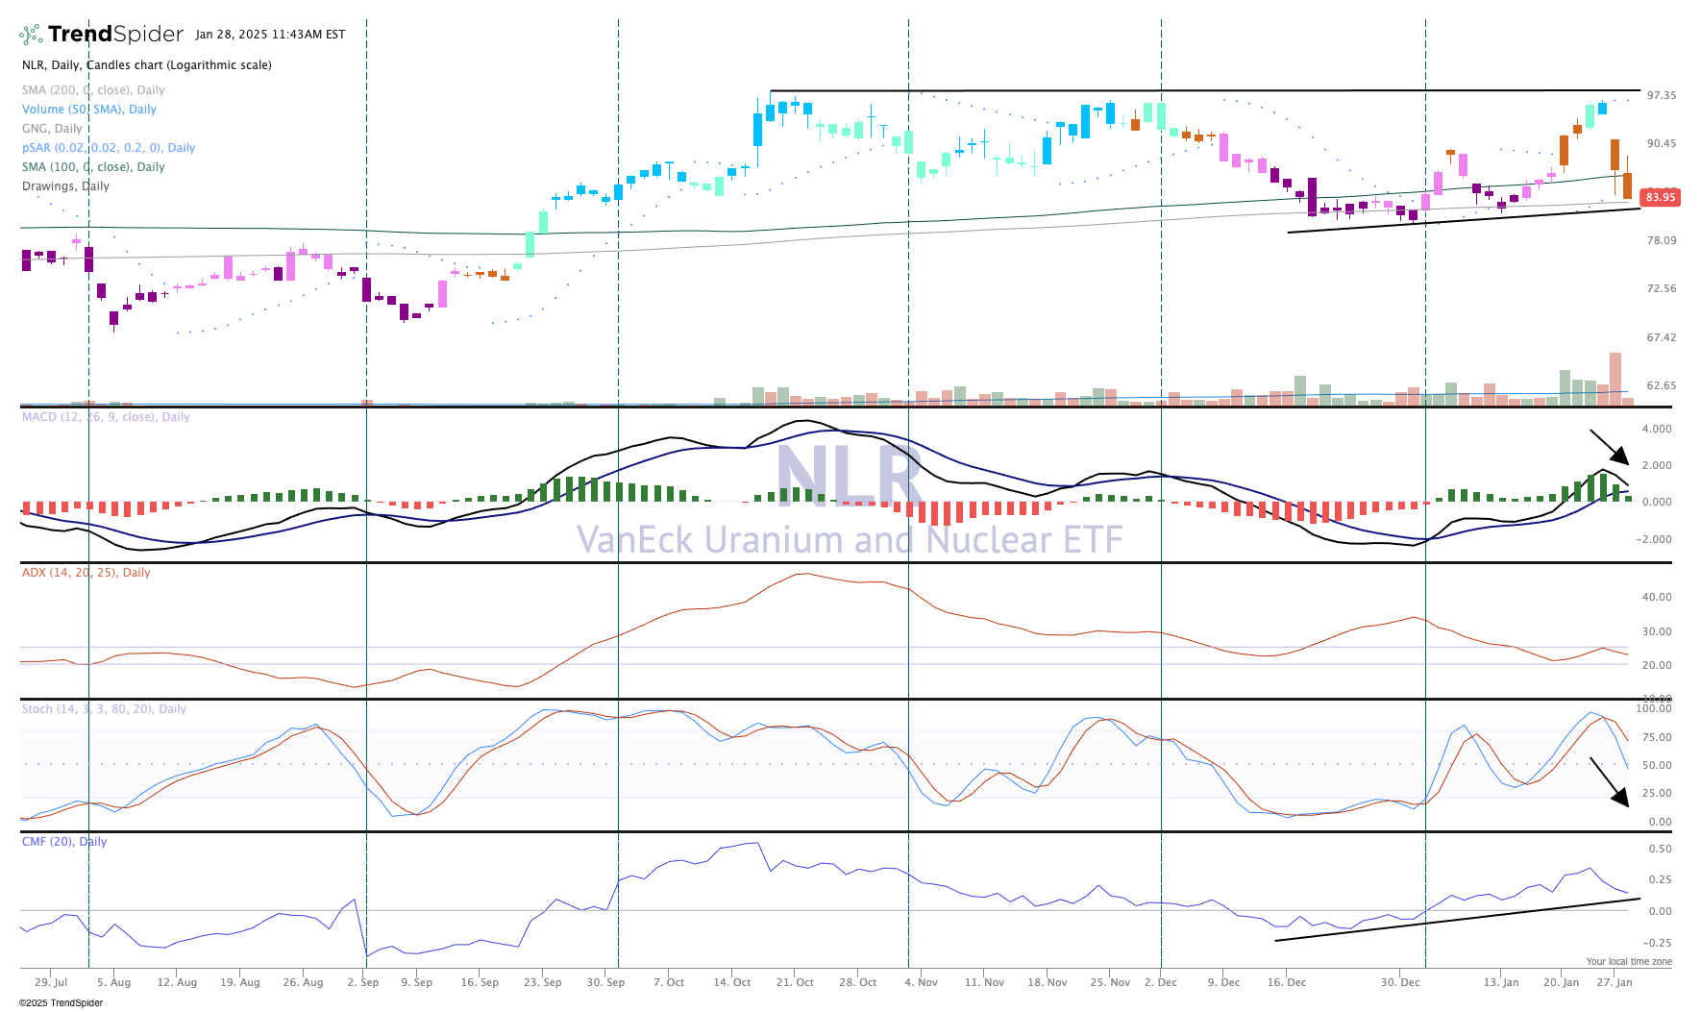The image size is (1701, 1012).
Task: Toggle the Volume (50, SMA) Daily overlay label
Action: point(89,110)
